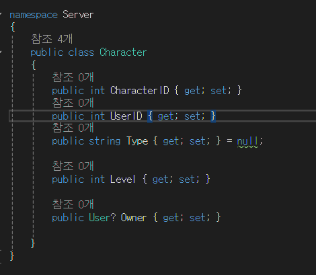Click the UserID property identifier
The image size is (316, 275).
tap(126, 116)
